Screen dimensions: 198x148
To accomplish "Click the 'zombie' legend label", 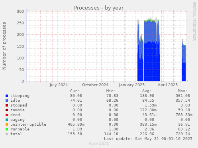I will [x=18, y=110].
